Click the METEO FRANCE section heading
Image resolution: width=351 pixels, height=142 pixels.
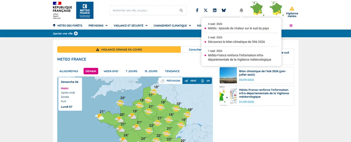(x=72, y=59)
